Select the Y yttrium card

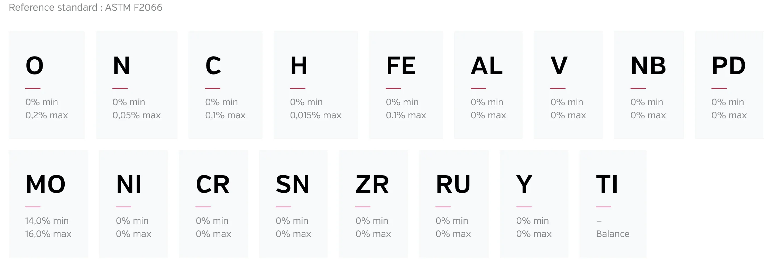pos(534,204)
